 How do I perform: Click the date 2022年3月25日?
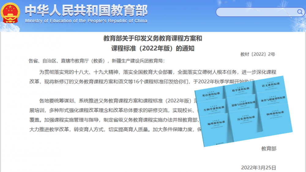259,168
